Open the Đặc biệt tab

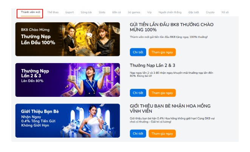pos(194,12)
